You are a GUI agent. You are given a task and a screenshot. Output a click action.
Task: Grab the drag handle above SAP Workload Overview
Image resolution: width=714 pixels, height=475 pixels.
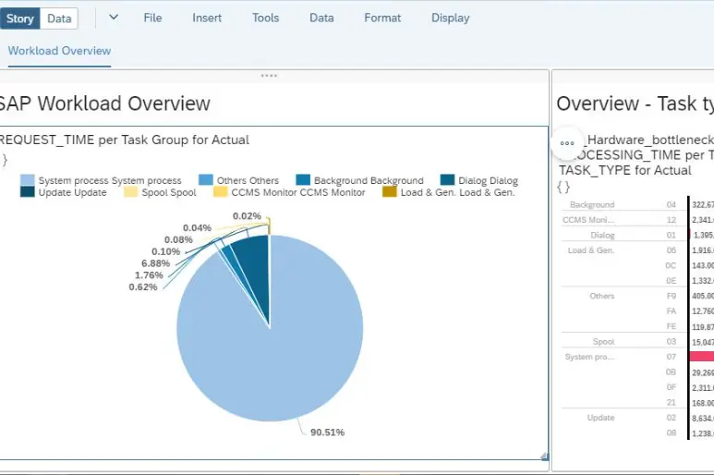(x=269, y=76)
